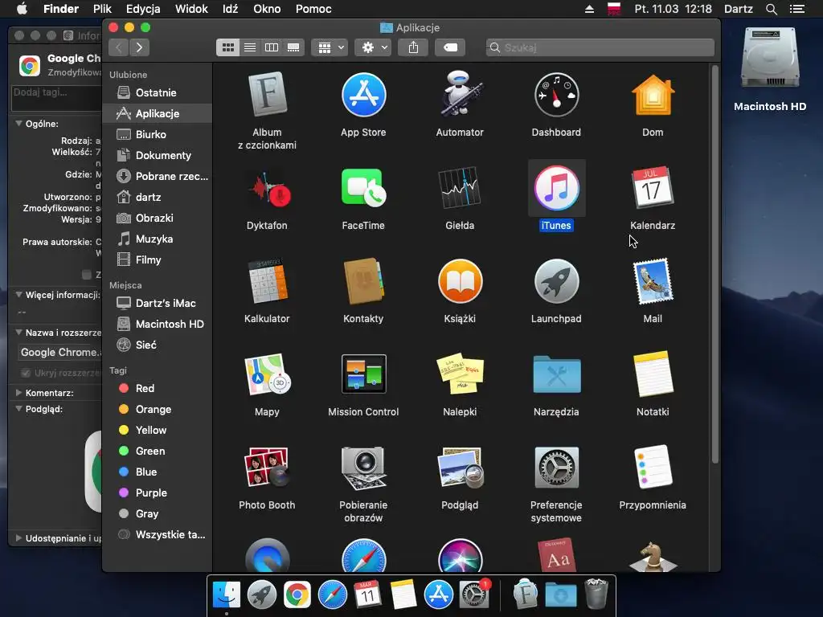
Task: Select Album z czcionkami app icon
Action: coord(267,95)
